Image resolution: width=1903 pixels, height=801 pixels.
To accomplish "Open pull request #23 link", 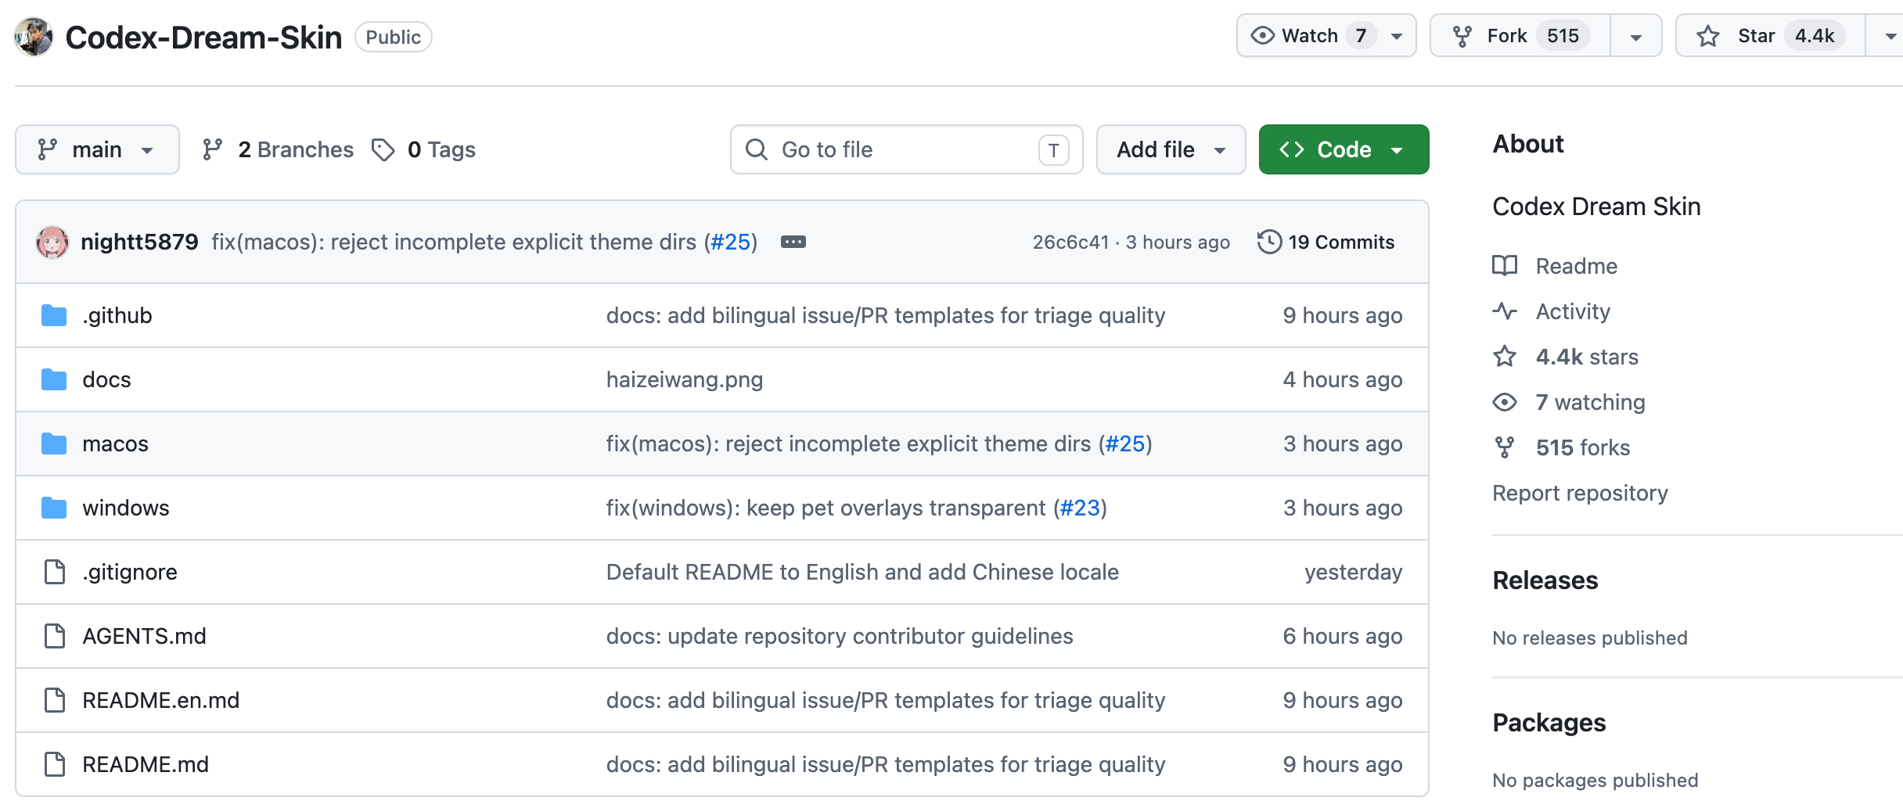I will pyautogui.click(x=1080, y=508).
